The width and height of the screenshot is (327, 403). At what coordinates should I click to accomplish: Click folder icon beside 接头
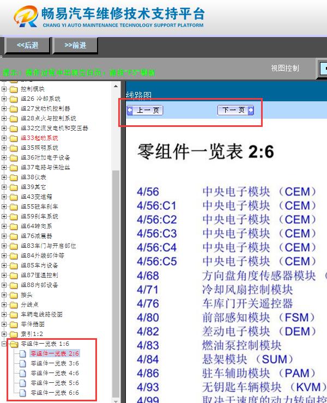14,295
